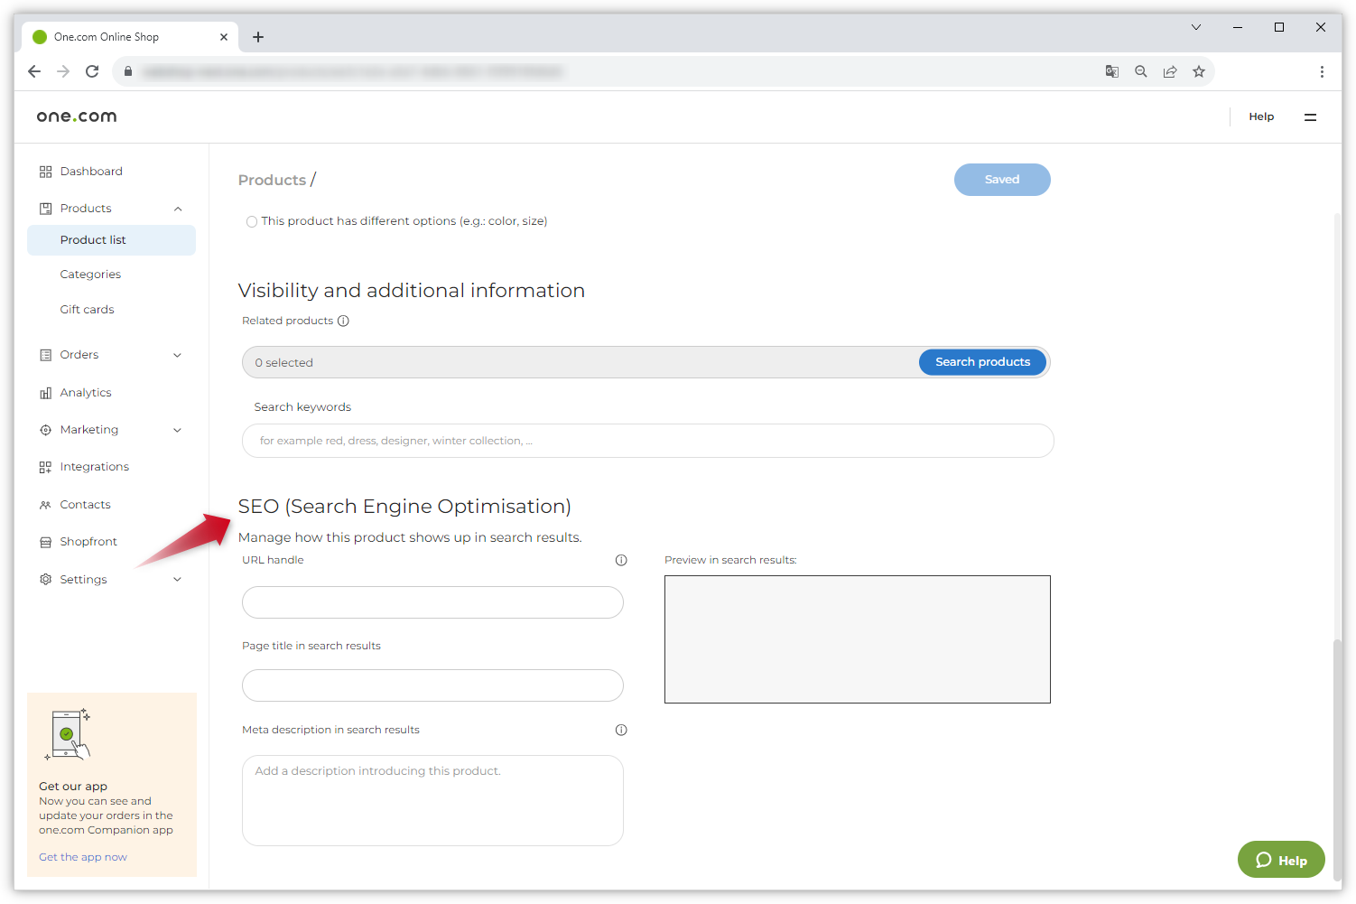Expand the Settings sidebar section
This screenshot has width=1356, height=904.
pos(177,580)
